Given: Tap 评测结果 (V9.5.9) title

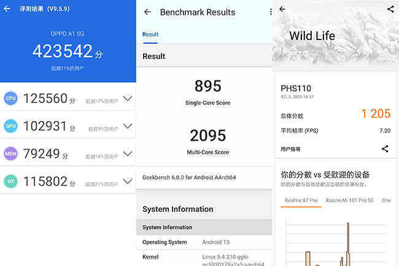Looking at the screenshot, I should [x=45, y=9].
